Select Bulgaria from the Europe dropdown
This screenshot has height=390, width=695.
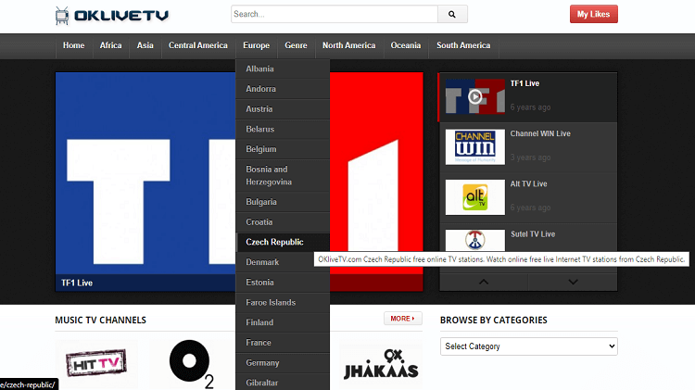click(x=283, y=202)
